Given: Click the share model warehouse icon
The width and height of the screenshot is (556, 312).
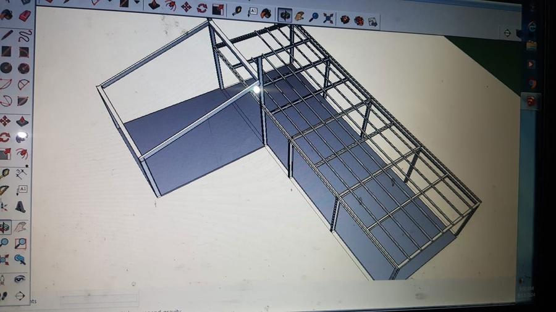Looking at the screenshot, I should [358, 21].
